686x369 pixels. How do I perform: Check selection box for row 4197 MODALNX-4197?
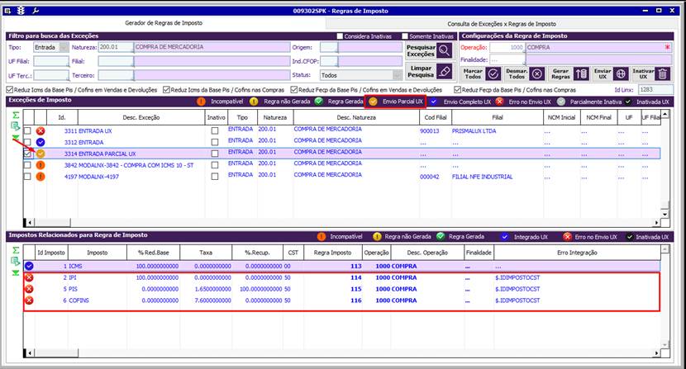27,177
